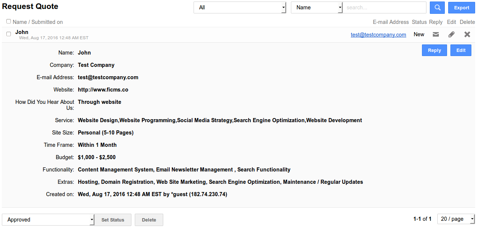Focus the search text input field

pyautogui.click(x=385, y=7)
